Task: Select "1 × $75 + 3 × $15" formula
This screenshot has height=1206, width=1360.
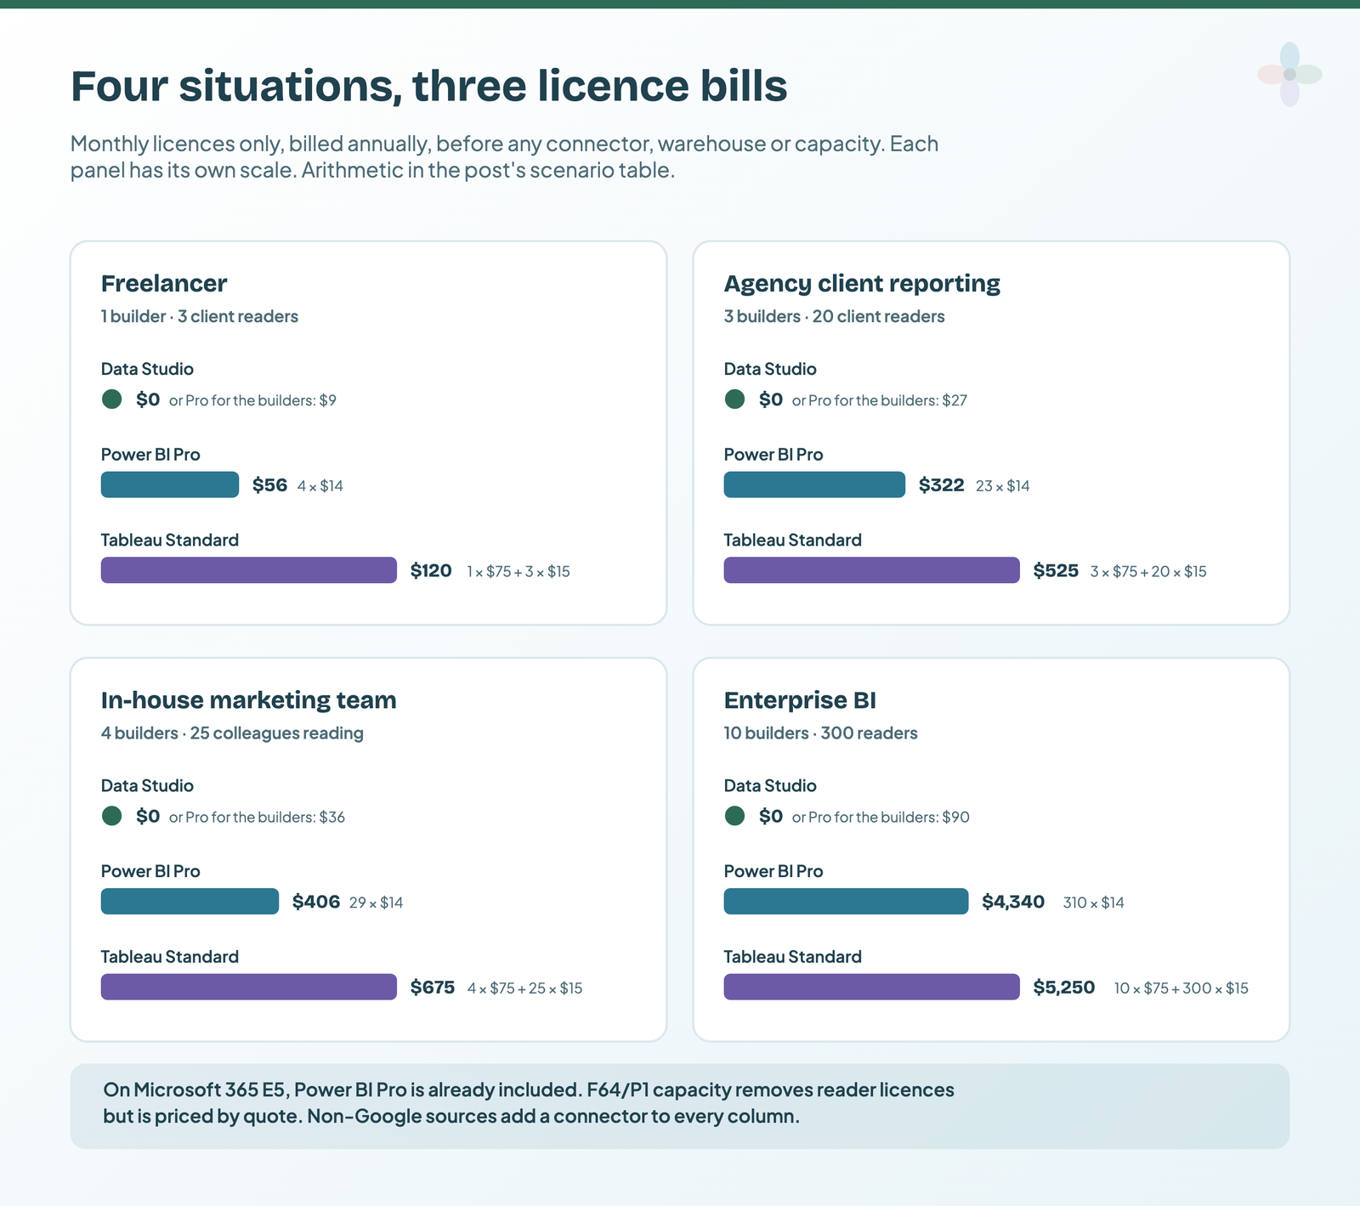Action: [x=518, y=572]
